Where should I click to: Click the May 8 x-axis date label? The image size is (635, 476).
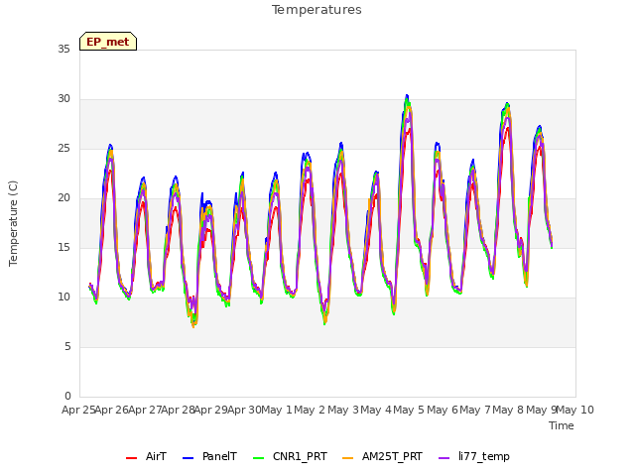point(508,411)
